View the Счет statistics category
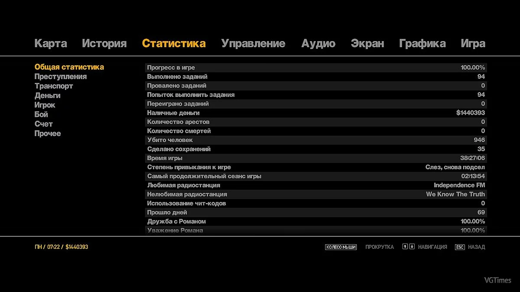Image resolution: width=520 pixels, height=292 pixels. (x=44, y=124)
